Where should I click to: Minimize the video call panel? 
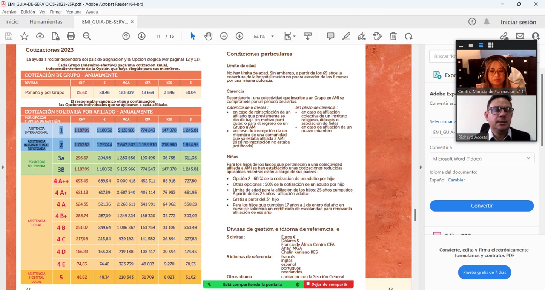click(461, 45)
